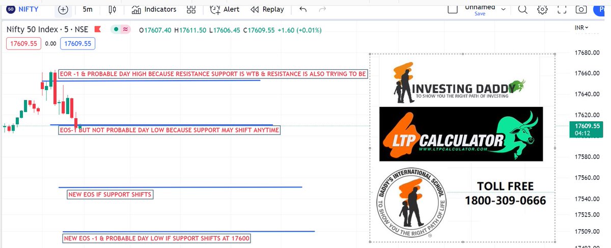This screenshot has height=248, width=611.
Task: Enter fullscreen mode
Action: tap(561, 9)
